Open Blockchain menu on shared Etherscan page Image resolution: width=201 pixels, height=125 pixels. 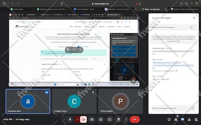point(78,26)
